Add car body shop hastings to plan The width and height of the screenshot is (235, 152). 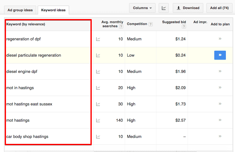(220, 136)
